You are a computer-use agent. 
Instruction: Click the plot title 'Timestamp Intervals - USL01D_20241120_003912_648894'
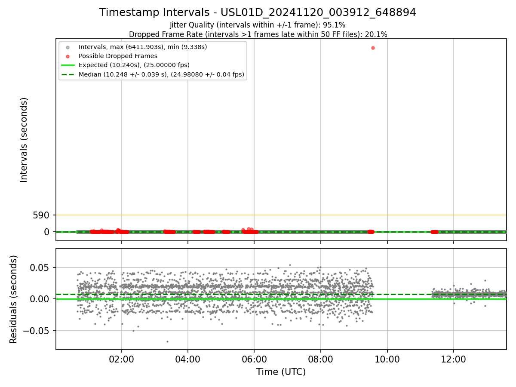[x=258, y=12]
